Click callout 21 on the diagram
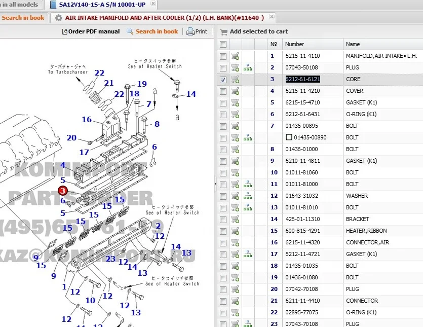The height and width of the screenshot is (327, 423). [x=109, y=83]
